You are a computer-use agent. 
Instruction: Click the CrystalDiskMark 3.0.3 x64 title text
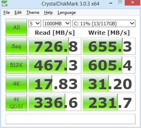[70, 4]
